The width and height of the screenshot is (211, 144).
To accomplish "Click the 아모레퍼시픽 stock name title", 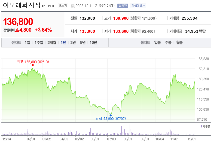I will (x=22, y=5).
